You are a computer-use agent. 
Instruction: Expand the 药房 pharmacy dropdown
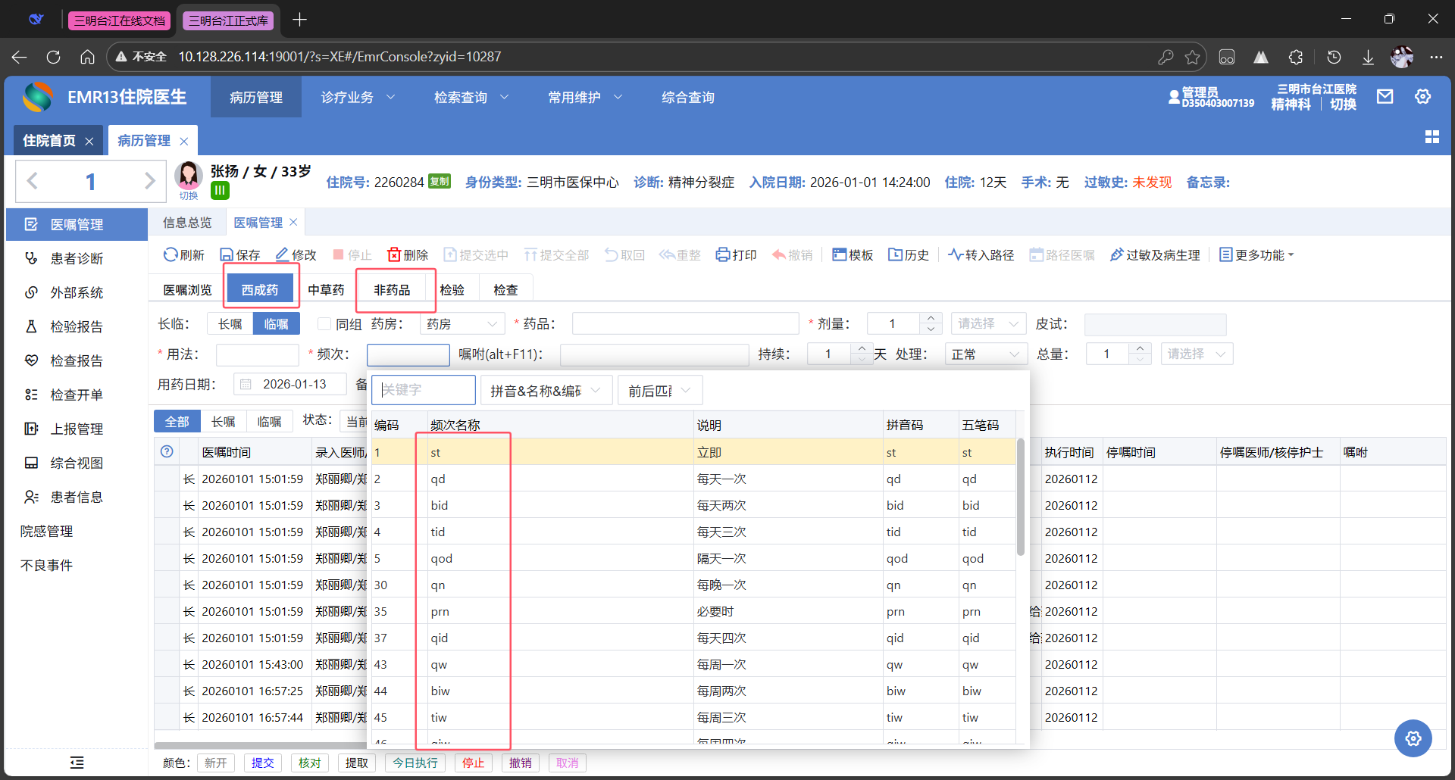pyautogui.click(x=462, y=324)
